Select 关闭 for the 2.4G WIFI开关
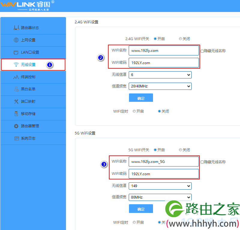The height and width of the screenshot is (230, 240). pos(180,39)
